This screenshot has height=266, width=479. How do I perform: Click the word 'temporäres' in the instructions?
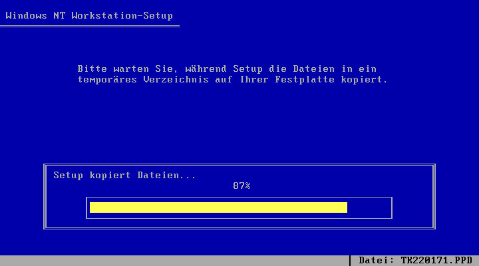pyautogui.click(x=107, y=79)
